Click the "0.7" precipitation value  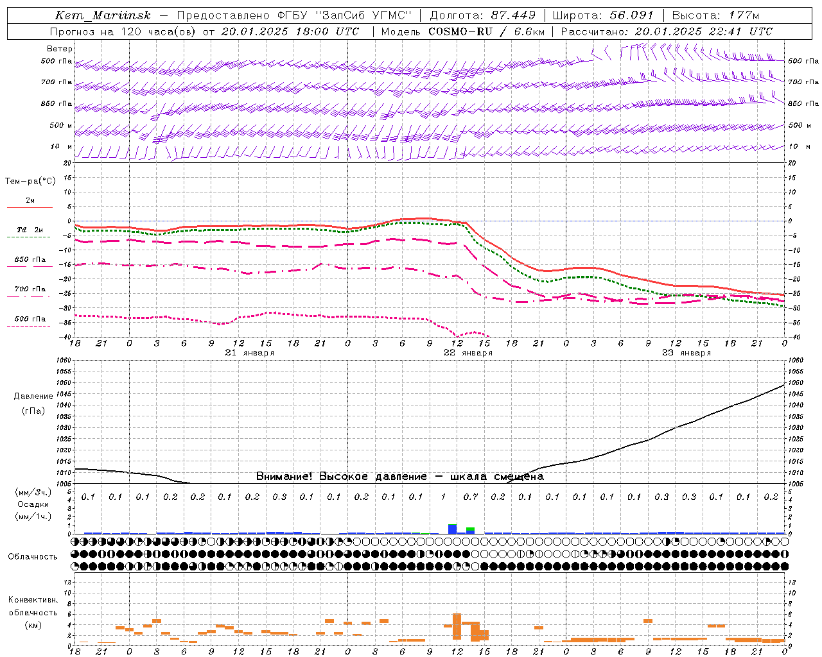click(471, 497)
